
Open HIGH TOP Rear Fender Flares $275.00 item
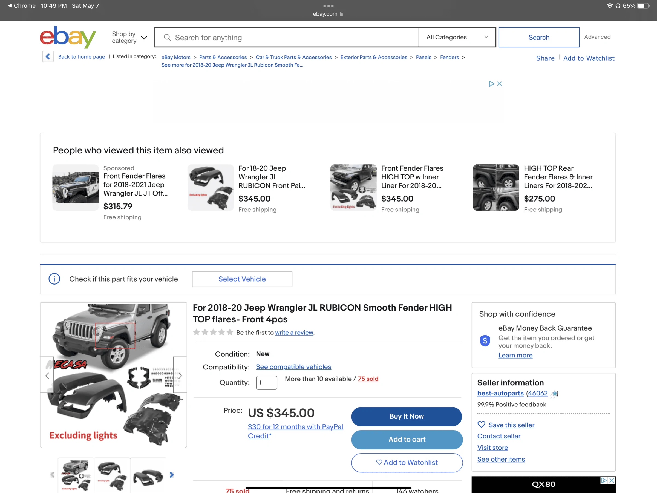pos(558,177)
